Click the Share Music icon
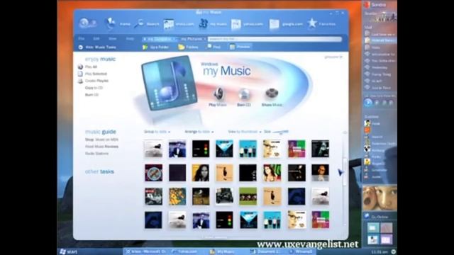Screen dimensions: 454x255 point(272,93)
